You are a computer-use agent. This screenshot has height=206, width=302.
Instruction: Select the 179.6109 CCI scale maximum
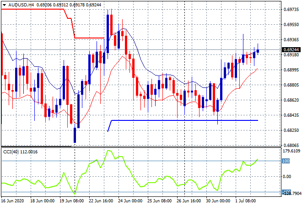click(291, 151)
